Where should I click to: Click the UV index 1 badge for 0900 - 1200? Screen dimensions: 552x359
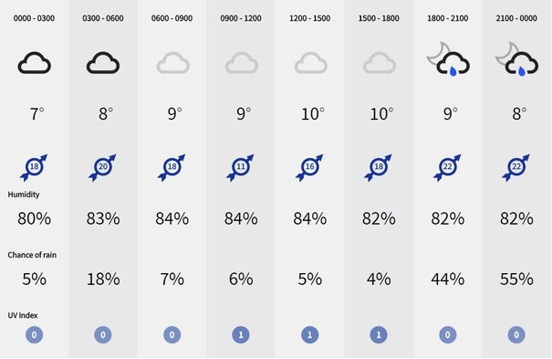tap(241, 334)
